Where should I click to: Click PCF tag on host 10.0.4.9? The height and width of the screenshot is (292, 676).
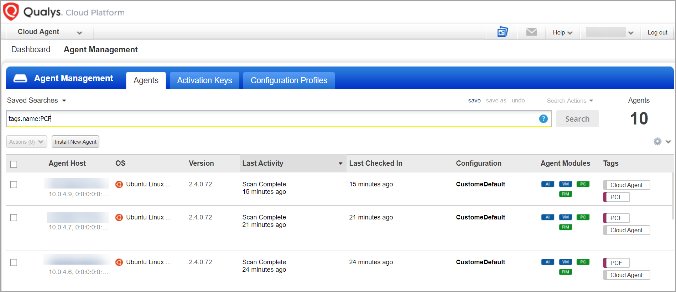click(616, 197)
